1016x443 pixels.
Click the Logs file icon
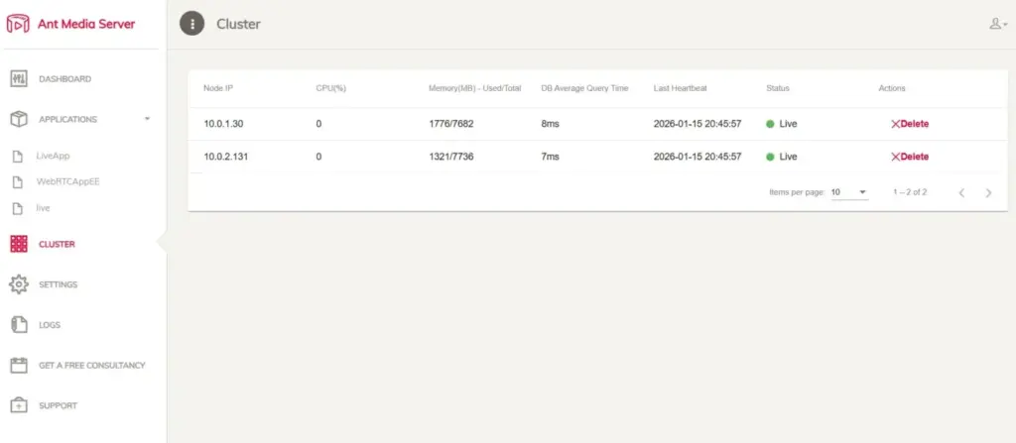pyautogui.click(x=19, y=324)
